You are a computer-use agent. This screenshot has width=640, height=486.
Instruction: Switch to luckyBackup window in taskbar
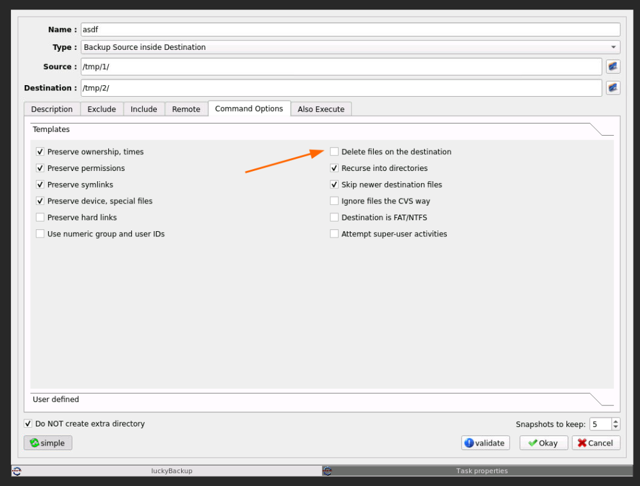[166, 471]
